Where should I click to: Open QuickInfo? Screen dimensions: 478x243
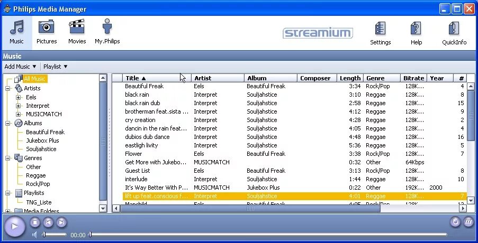(x=454, y=33)
